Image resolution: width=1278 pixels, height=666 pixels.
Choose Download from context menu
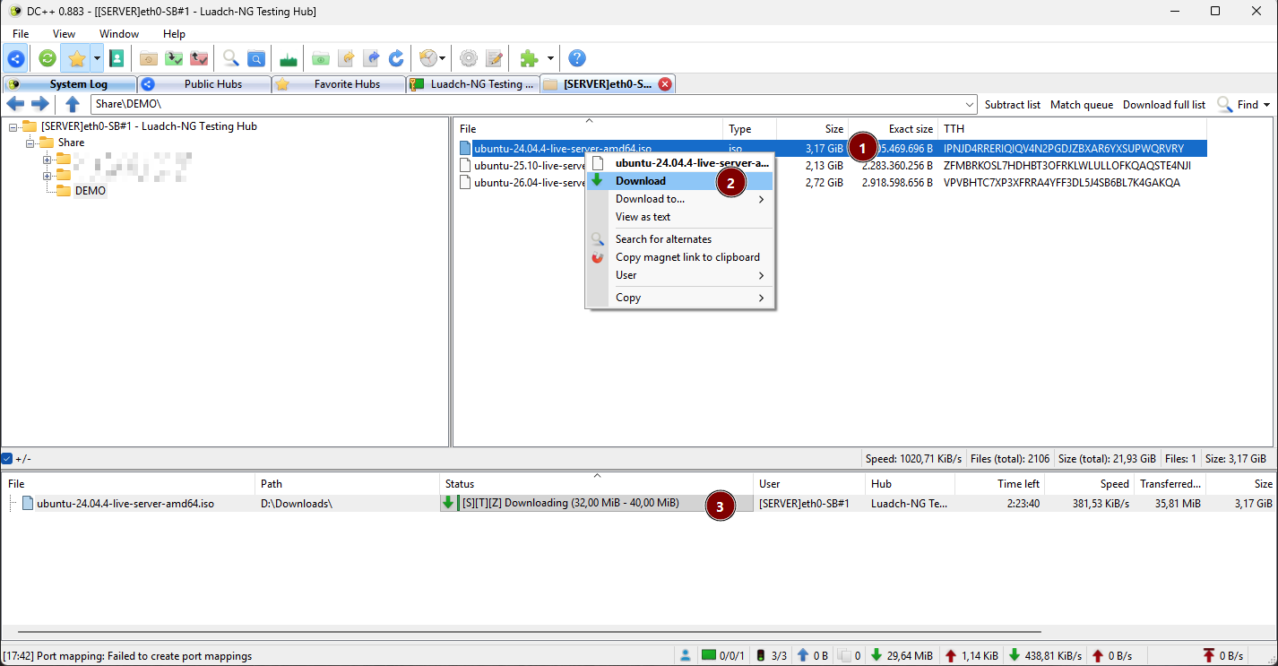[x=679, y=181]
